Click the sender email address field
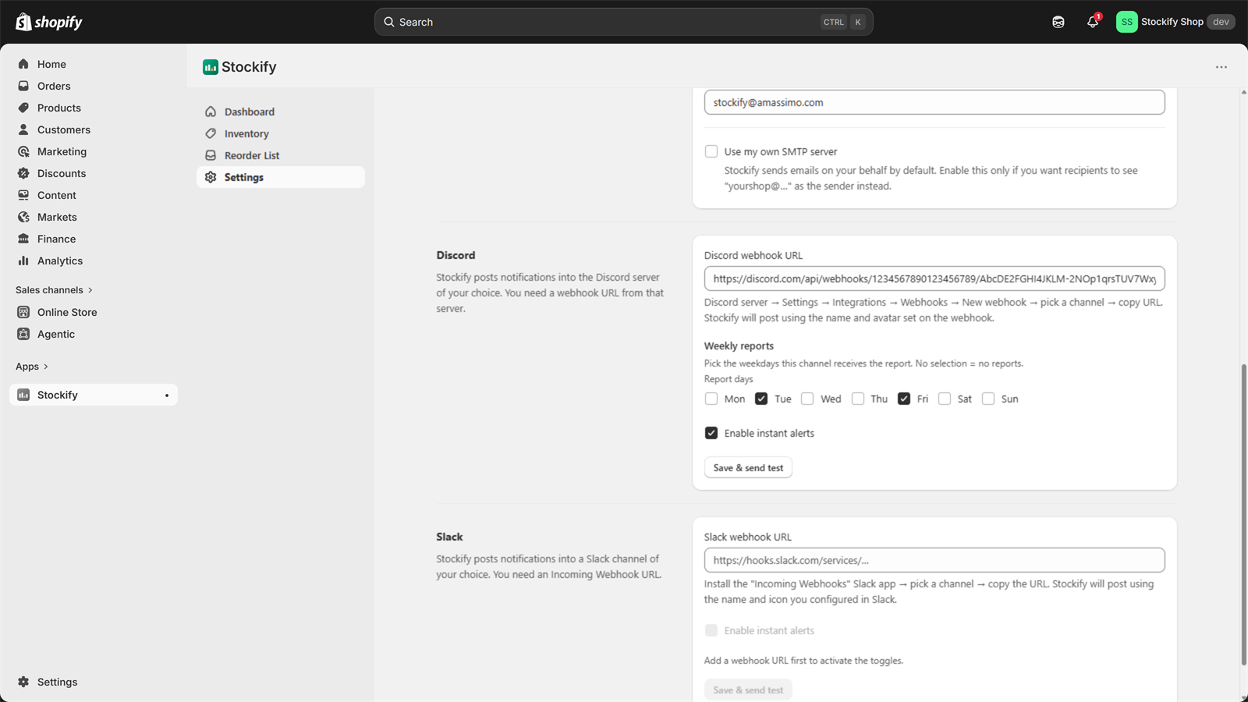Viewport: 1248px width, 702px height. [934, 102]
